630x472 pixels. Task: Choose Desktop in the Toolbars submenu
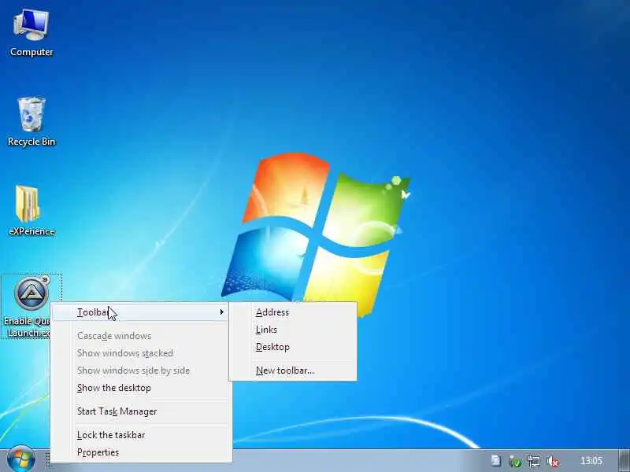click(293, 347)
